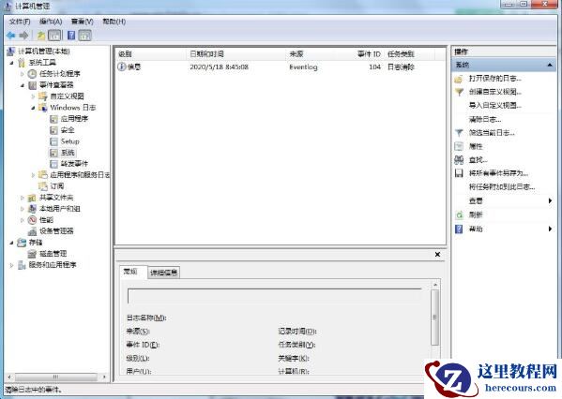Screen dimensions: 562x399
Task: Toggle the Show/Hide Action Pane toolbar icon
Action: point(85,35)
